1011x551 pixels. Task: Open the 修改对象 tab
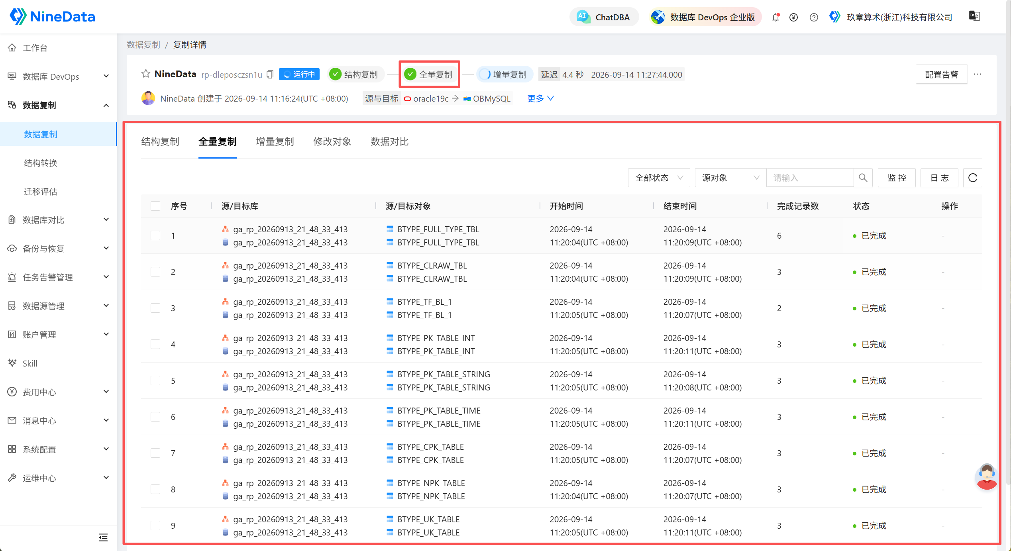[x=332, y=141]
